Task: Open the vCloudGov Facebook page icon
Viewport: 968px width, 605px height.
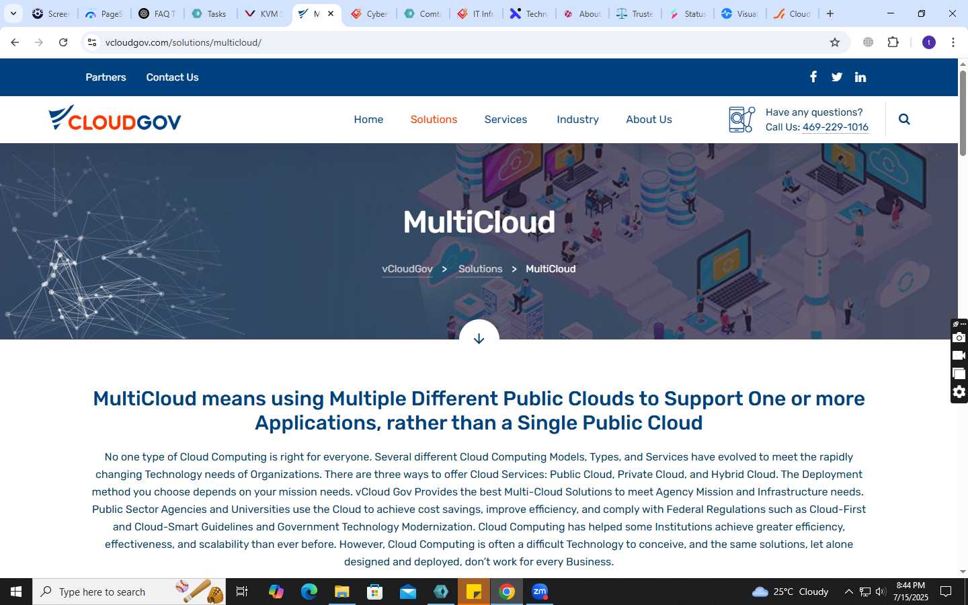Action: [x=813, y=77]
